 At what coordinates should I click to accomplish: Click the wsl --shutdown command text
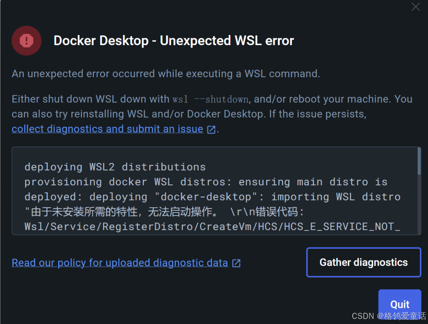(x=211, y=99)
